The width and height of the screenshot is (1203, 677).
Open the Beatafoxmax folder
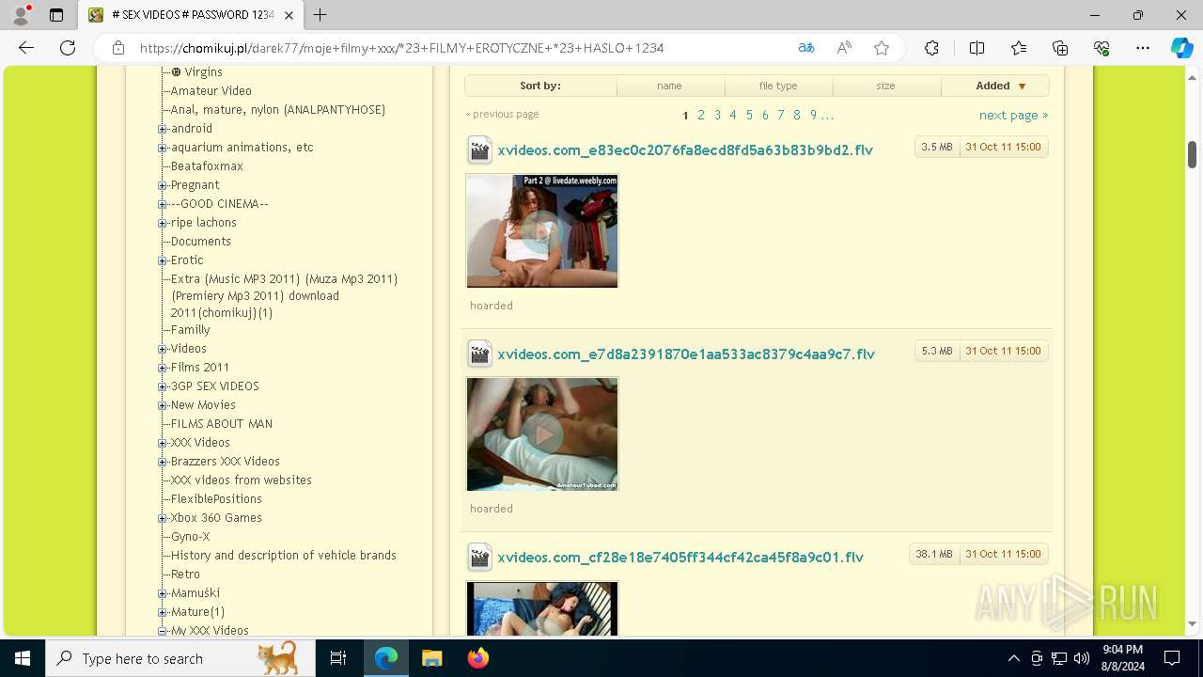[x=207, y=166]
